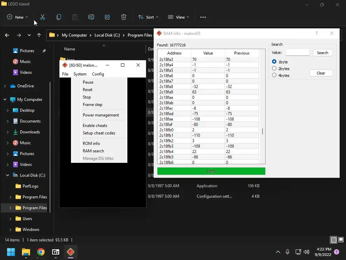Image resolution: width=346 pixels, height=260 pixels.
Task: Click the Value input field in Search
Action: tap(297, 52)
